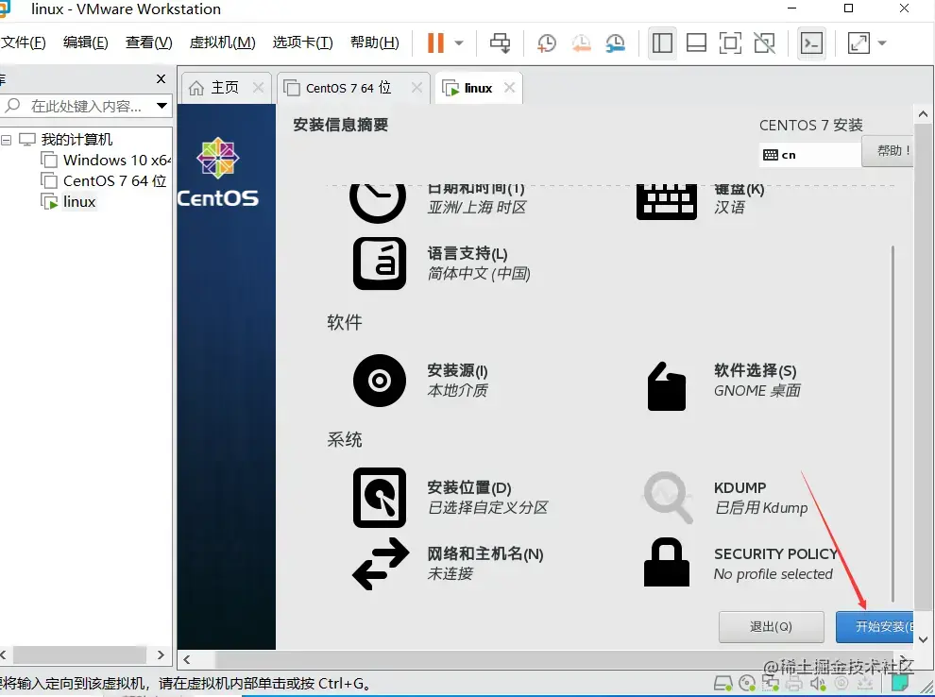Open date and time settings clock icon
Image resolution: width=935 pixels, height=697 pixels.
378,203
